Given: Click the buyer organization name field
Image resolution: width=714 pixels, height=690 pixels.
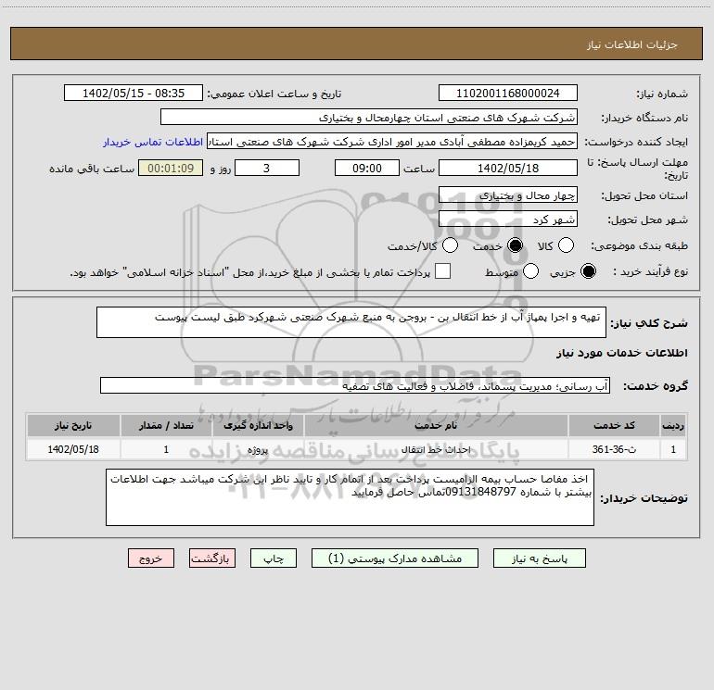Looking at the screenshot, I should pos(369,118).
